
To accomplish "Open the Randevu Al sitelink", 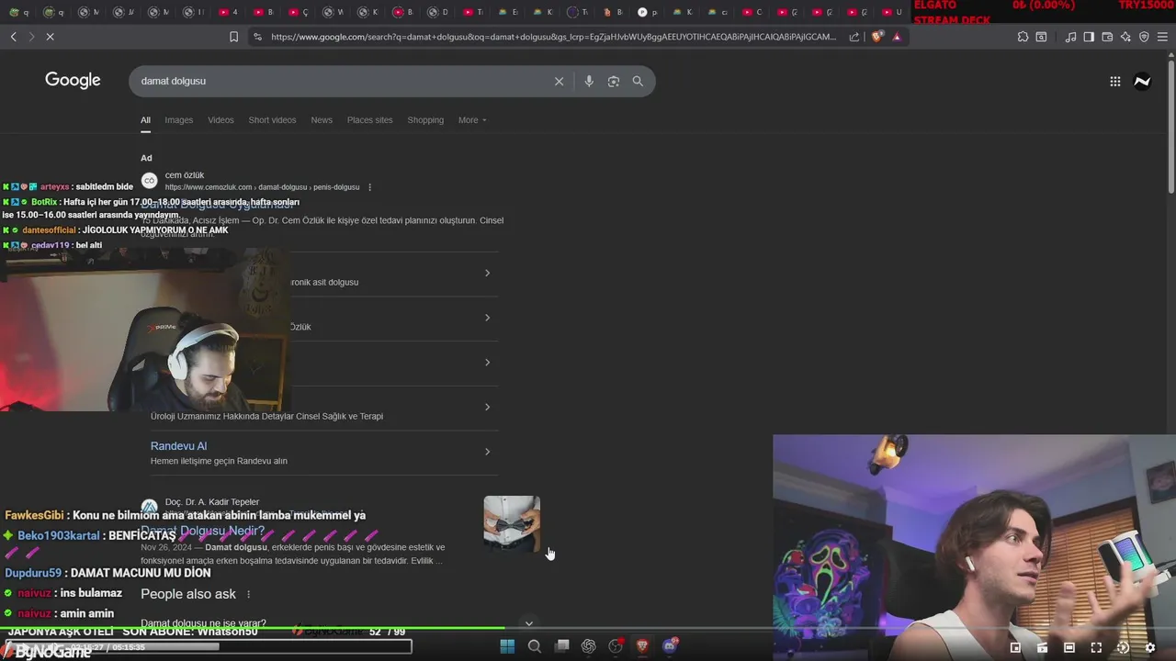I will coord(178,446).
